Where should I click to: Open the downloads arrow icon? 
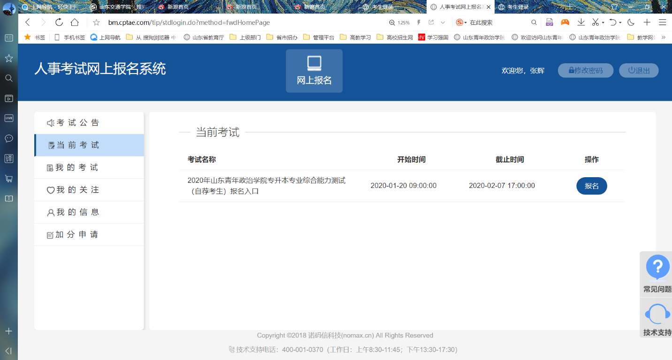coord(581,22)
